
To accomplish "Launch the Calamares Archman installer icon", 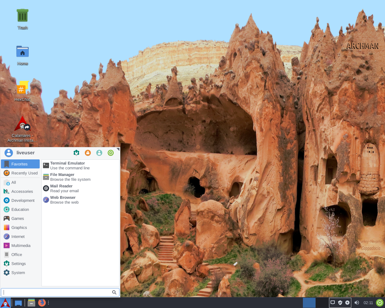I will point(22,129).
